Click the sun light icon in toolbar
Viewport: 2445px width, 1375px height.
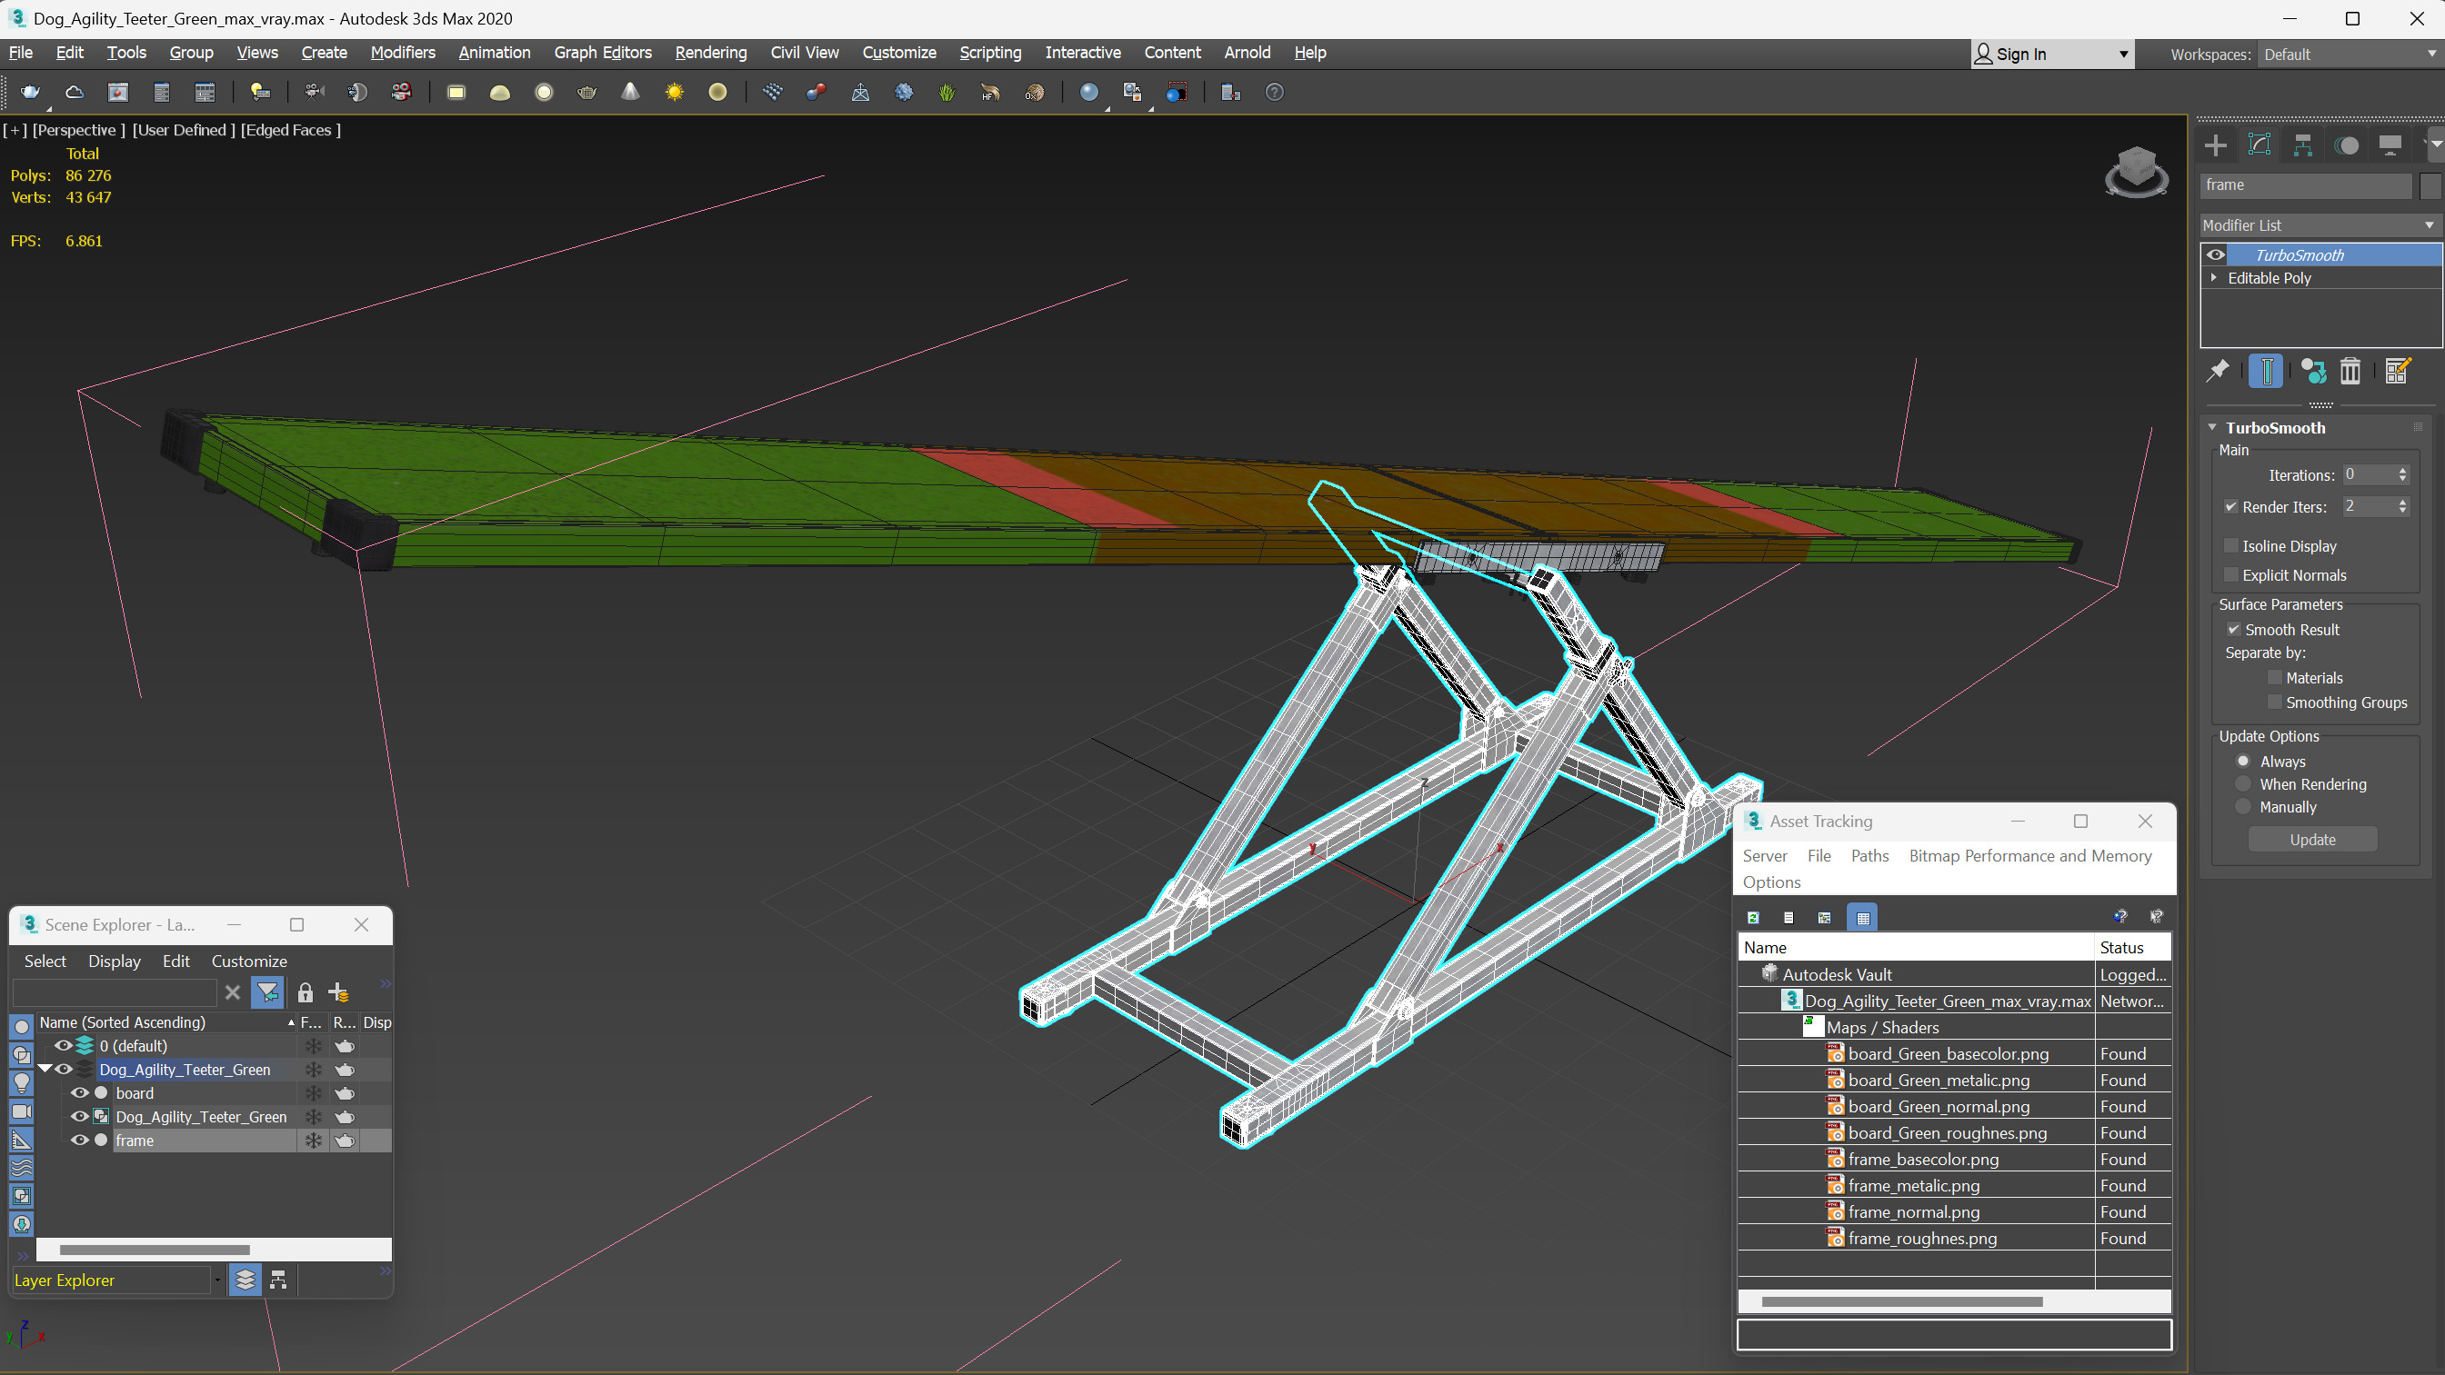tap(674, 92)
